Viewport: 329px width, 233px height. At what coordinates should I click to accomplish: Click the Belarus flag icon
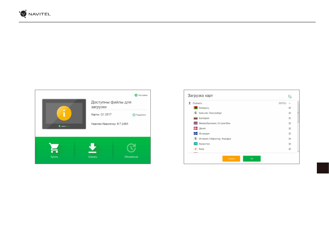pyautogui.click(x=195, y=108)
